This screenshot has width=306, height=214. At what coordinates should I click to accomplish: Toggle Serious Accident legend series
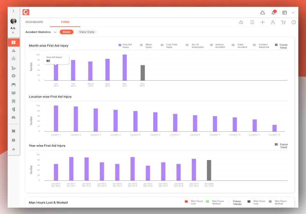tap(217, 46)
